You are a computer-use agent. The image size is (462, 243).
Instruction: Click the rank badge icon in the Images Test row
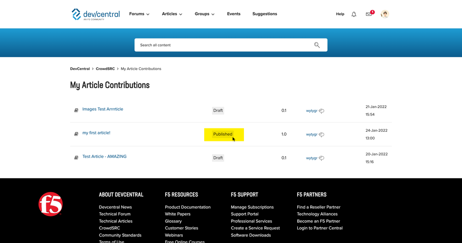(321, 111)
